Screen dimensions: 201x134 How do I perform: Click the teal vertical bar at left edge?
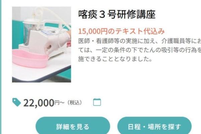[1, 67]
